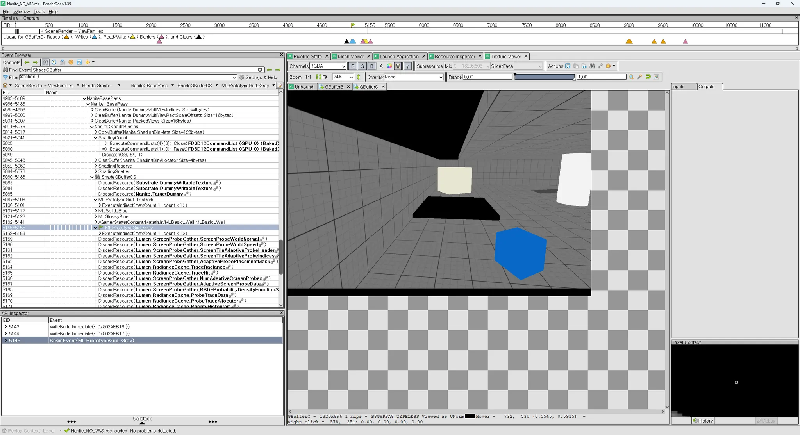Toggle the green channel G button

pos(362,66)
